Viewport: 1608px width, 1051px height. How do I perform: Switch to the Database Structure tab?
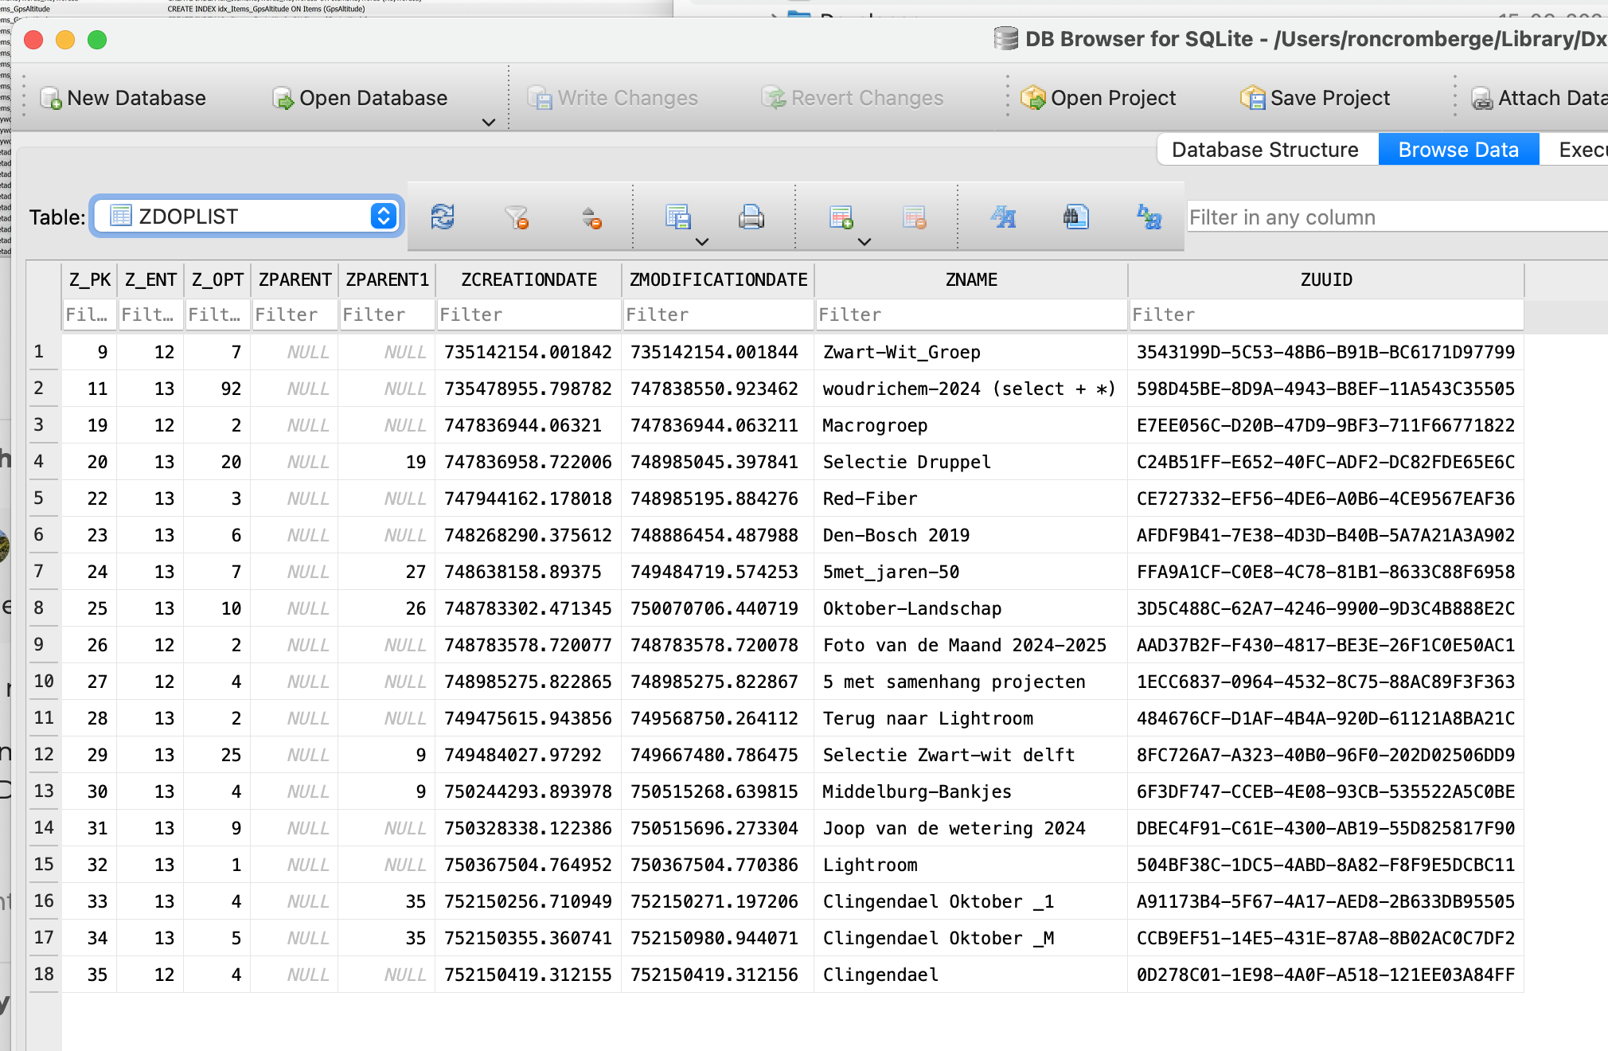[x=1265, y=150]
